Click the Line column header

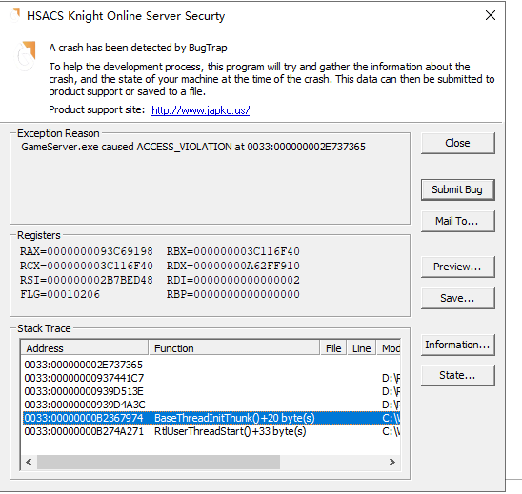click(362, 348)
